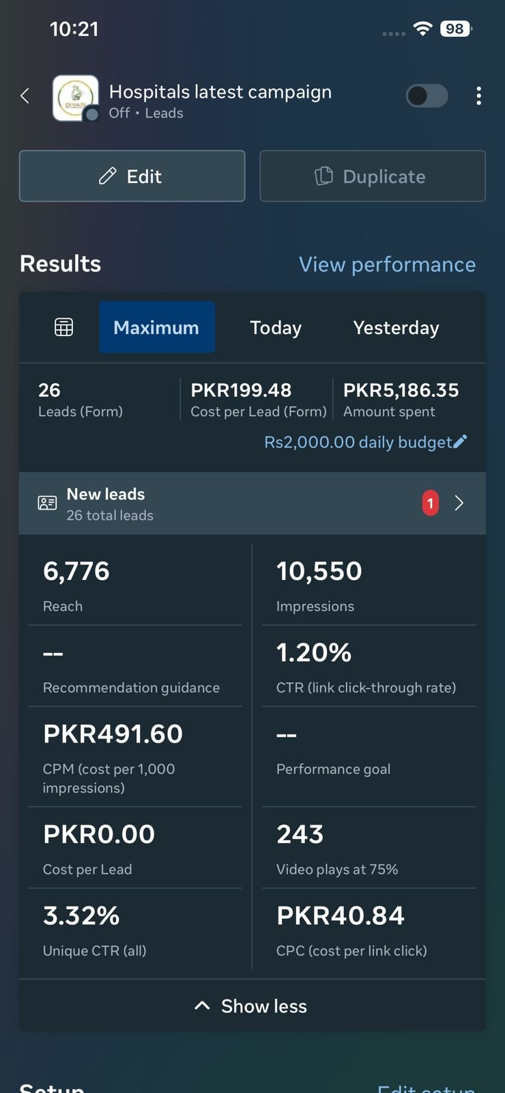Tap the Duplicate button
Image resolution: width=505 pixels, height=1093 pixels.
(x=373, y=176)
